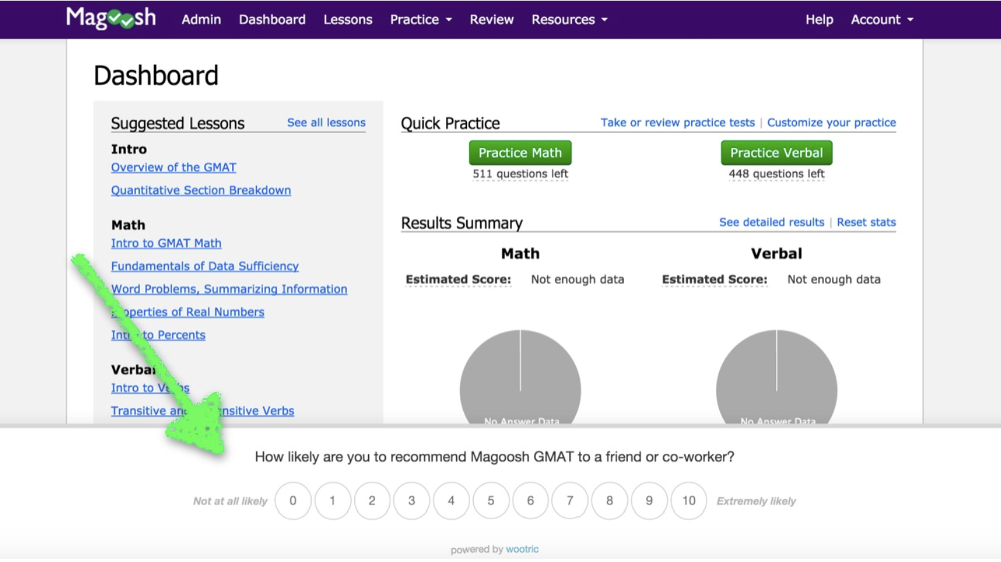Open the Review page
The image size is (1001, 562).
[x=492, y=20]
